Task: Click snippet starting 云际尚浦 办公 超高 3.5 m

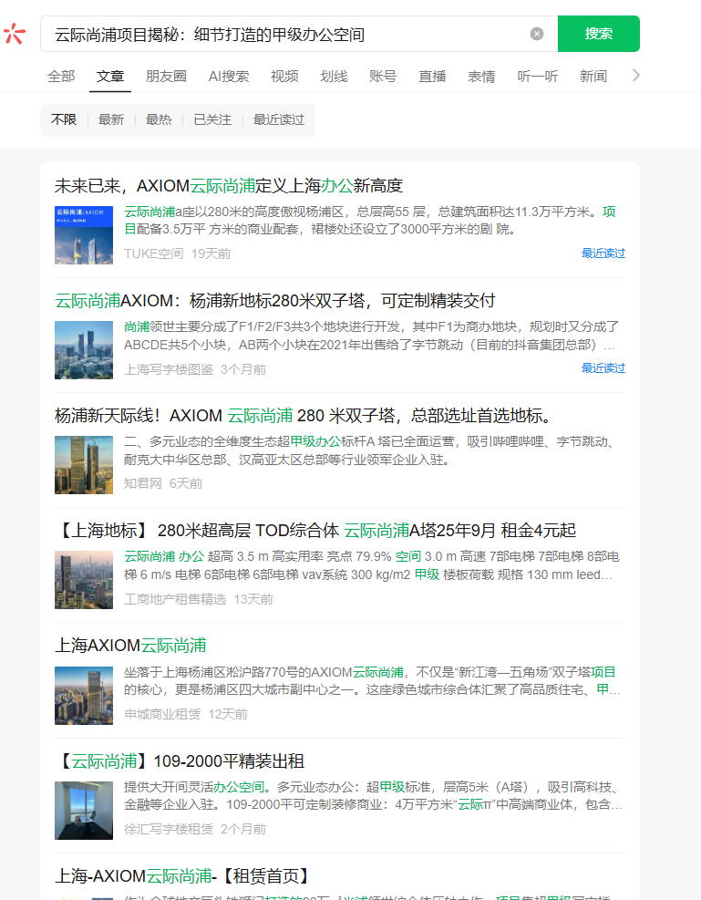Action: click(x=372, y=565)
